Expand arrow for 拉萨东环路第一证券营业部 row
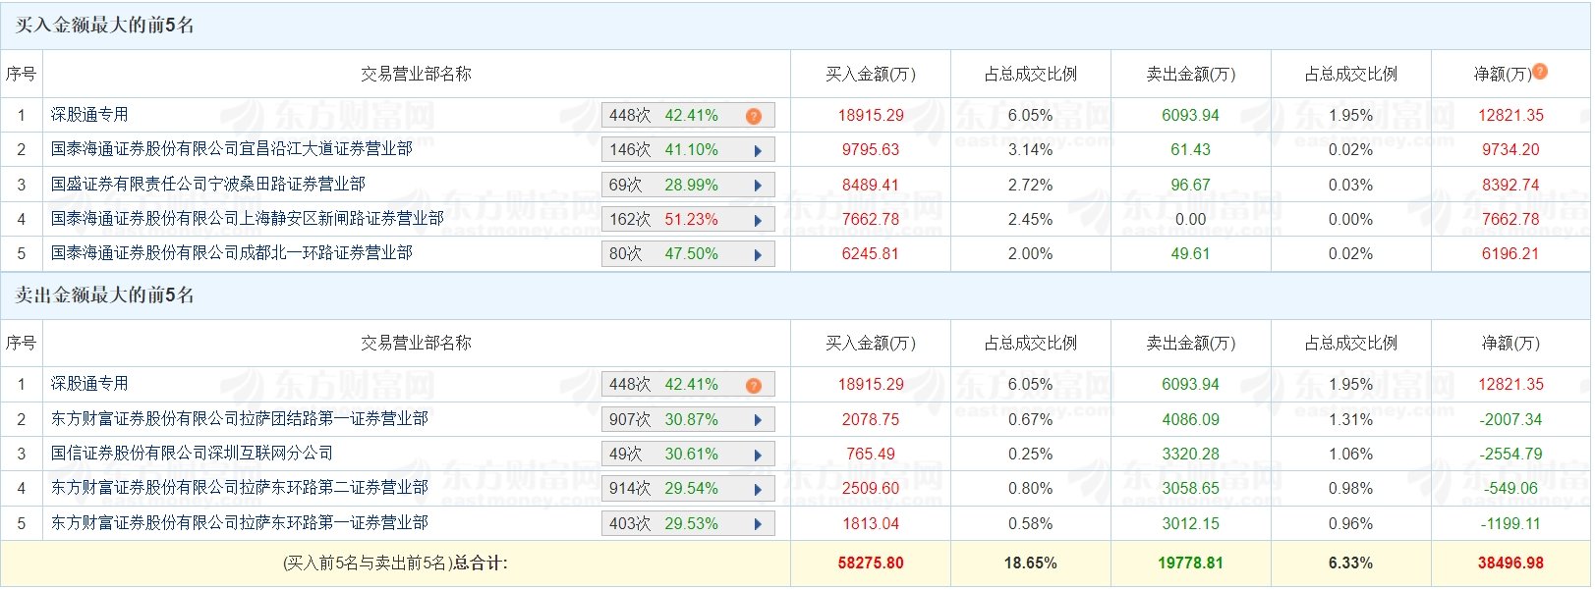 (x=758, y=524)
